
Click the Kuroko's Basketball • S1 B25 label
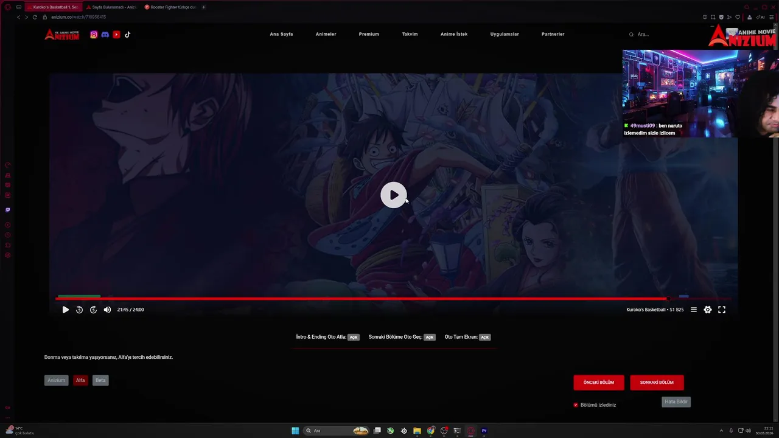(x=655, y=310)
